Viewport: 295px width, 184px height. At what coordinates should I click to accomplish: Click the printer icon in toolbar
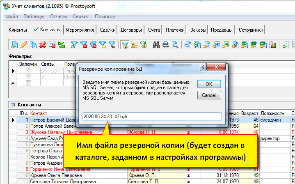click(x=165, y=45)
